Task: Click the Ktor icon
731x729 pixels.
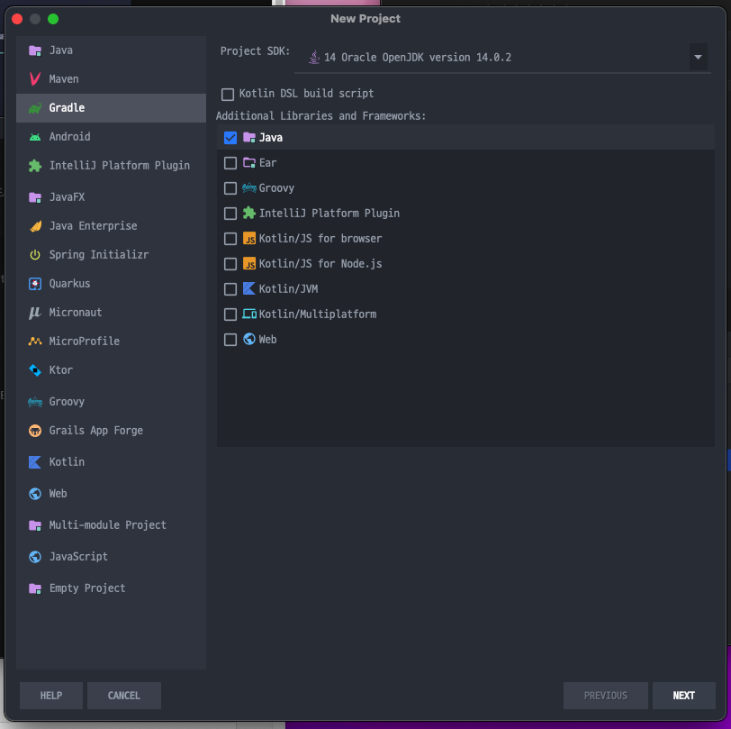Action: (x=35, y=370)
